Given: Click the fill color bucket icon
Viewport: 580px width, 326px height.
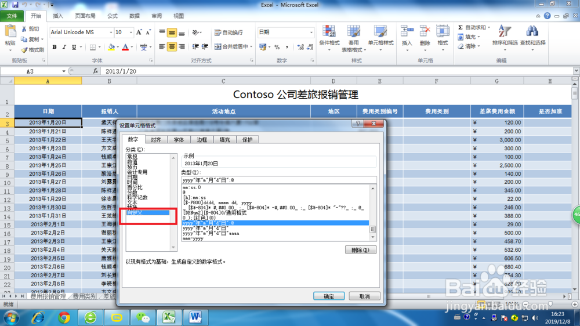Looking at the screenshot, I should click(x=111, y=47).
